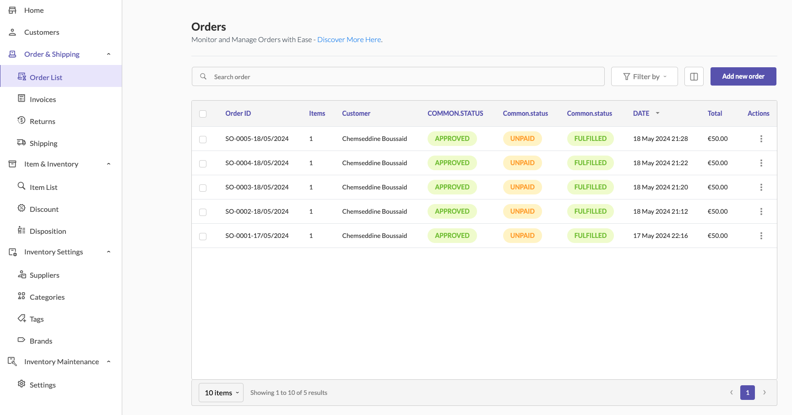Screen dimensions: 792x415
Task: Click customer name in SO-0002-18/05/2024 row
Action: (374, 211)
